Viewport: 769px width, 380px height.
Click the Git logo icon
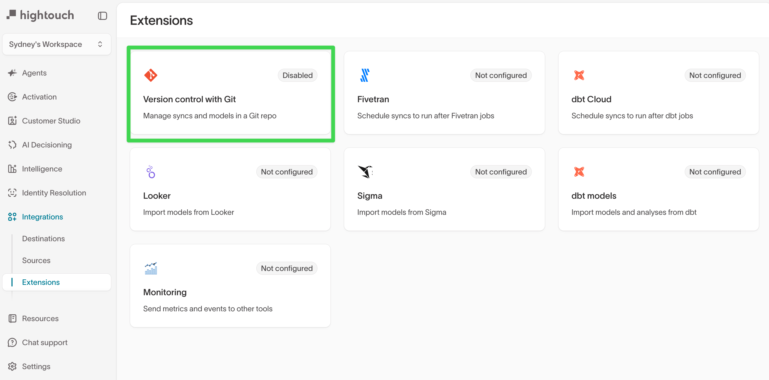[x=151, y=75]
